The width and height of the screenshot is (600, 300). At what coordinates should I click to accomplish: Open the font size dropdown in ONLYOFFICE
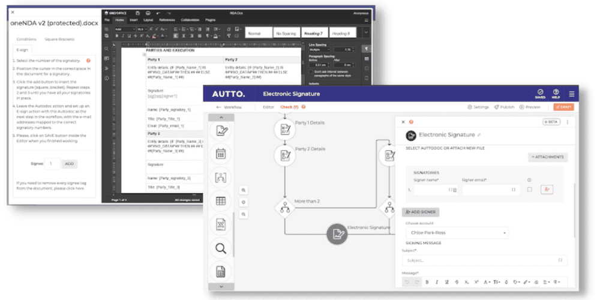click(142, 29)
